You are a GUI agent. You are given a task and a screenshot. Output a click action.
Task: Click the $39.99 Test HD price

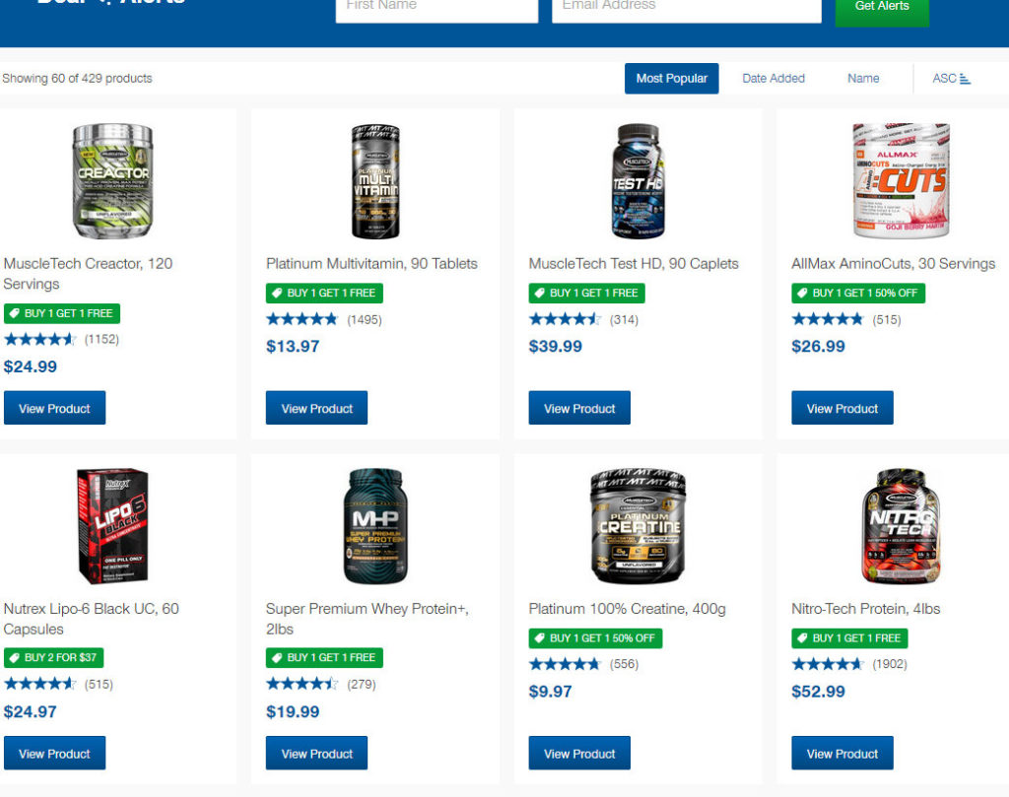pyautogui.click(x=556, y=346)
